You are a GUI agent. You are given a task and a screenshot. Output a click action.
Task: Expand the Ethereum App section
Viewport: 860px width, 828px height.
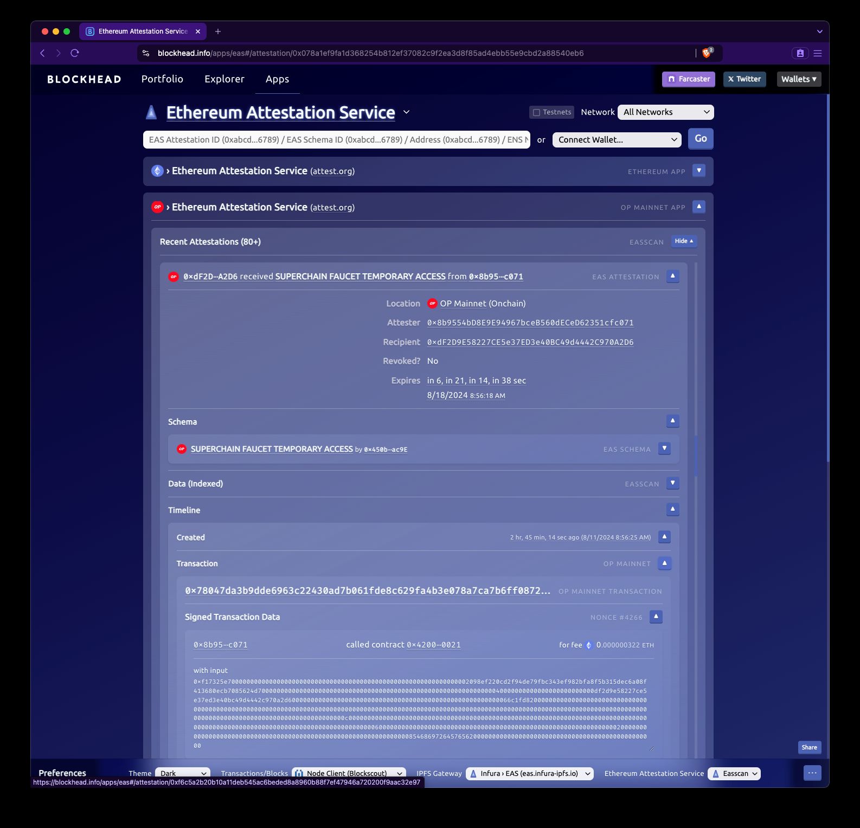(x=699, y=171)
